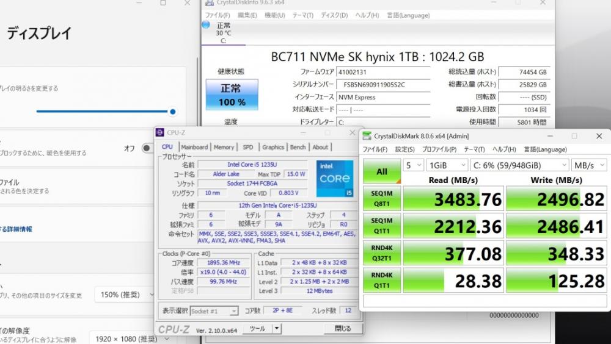Switch to the Graphics tab in CPU-Z
Screen dimensions: 611x344
click(273, 147)
